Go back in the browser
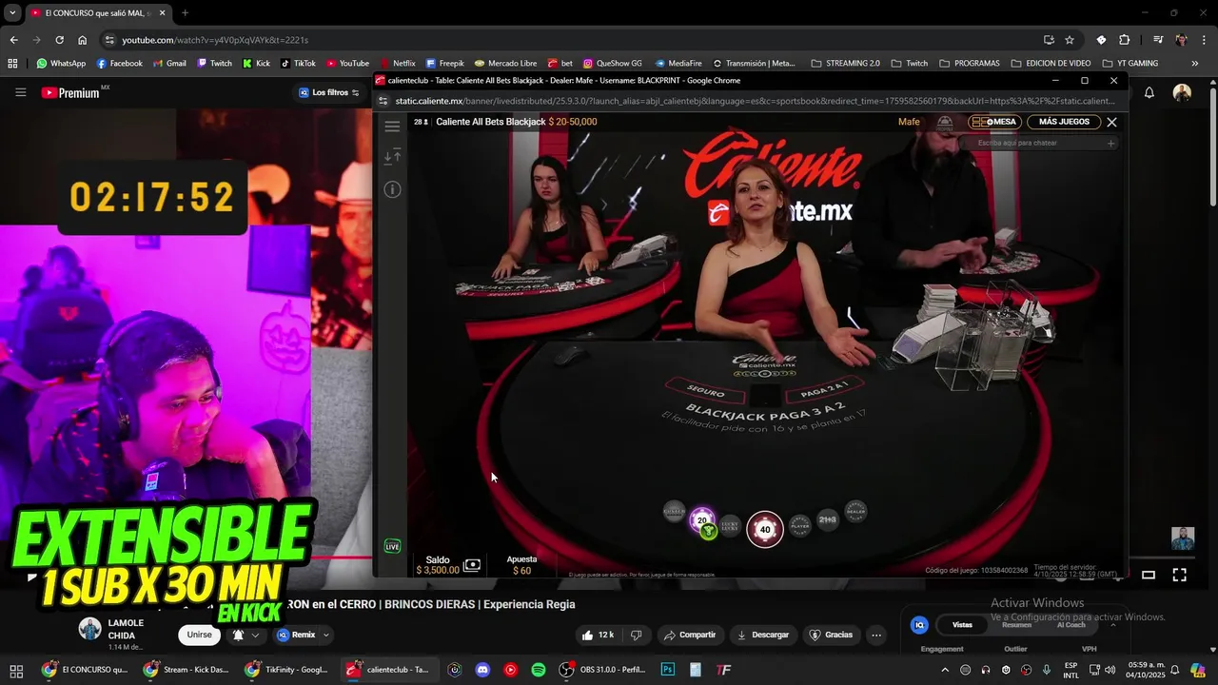1218x685 pixels. pos(13,40)
